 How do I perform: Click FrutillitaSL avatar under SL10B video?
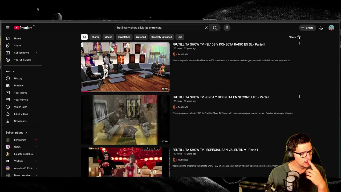174,54
